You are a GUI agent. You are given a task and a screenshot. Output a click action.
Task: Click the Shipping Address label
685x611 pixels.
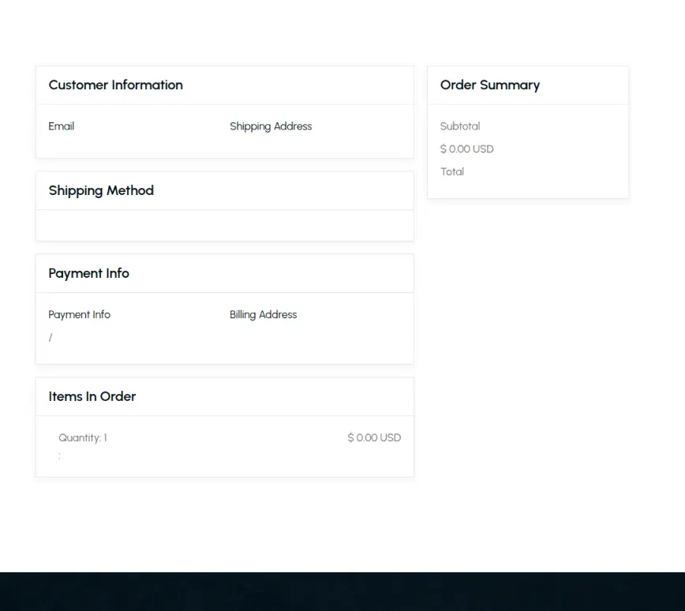tap(271, 126)
